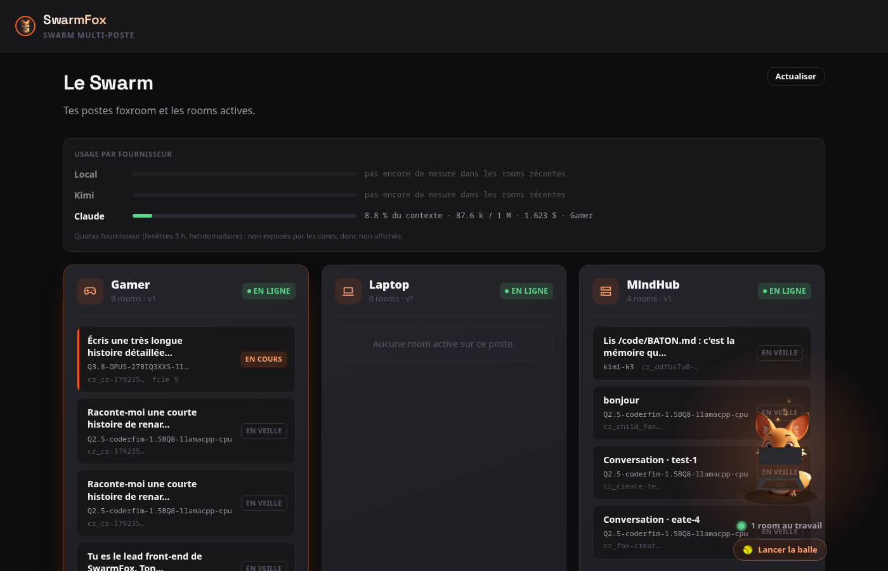This screenshot has height=571, width=888.
Task: Open the 'bonjour' room
Action: coord(702,413)
